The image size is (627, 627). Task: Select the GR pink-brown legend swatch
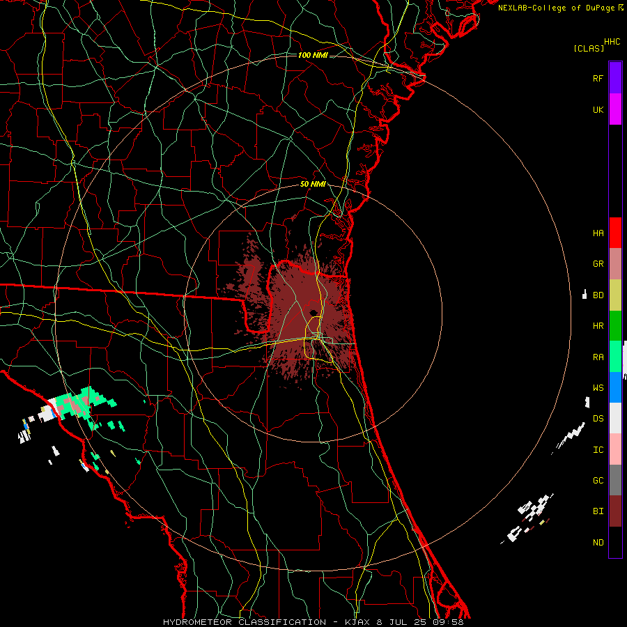pyautogui.click(x=615, y=264)
